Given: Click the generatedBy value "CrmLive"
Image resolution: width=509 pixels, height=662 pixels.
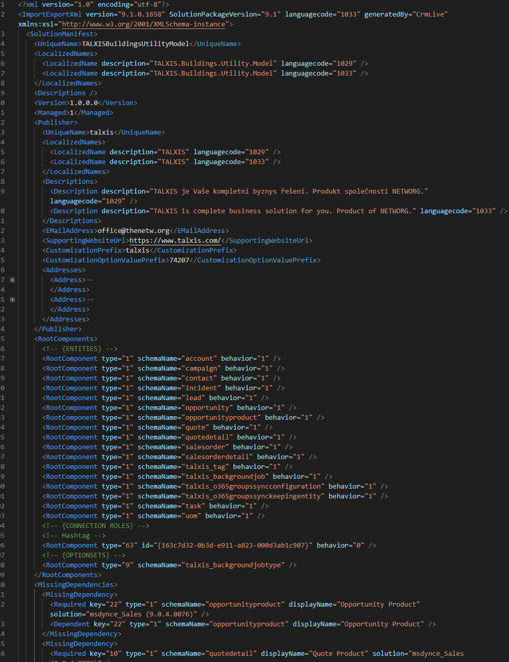Looking at the screenshot, I should 430,14.
